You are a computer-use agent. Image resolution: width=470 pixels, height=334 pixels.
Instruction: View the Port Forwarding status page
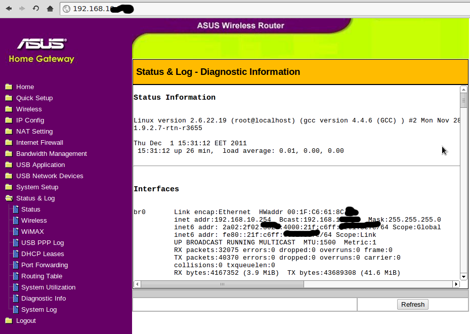(45, 265)
